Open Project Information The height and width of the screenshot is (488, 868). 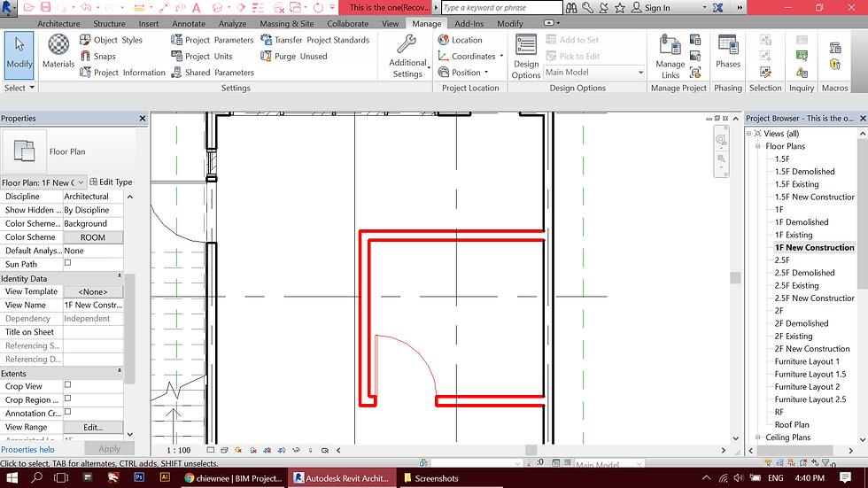coord(122,73)
